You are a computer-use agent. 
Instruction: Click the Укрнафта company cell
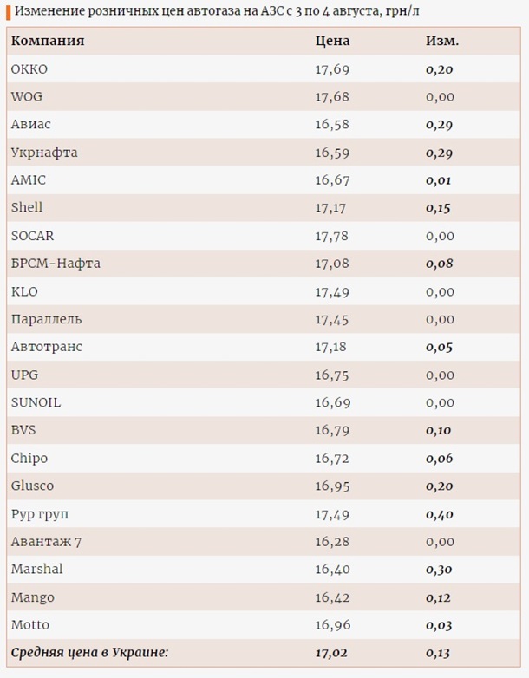tap(44, 153)
